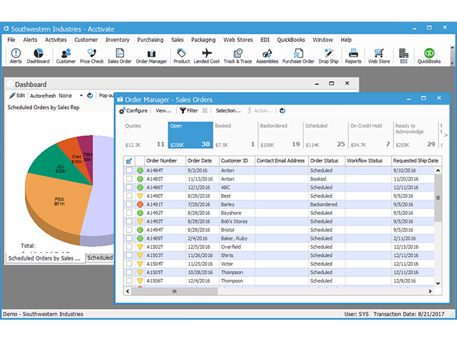
Task: Open the File menu
Action: click(x=11, y=40)
